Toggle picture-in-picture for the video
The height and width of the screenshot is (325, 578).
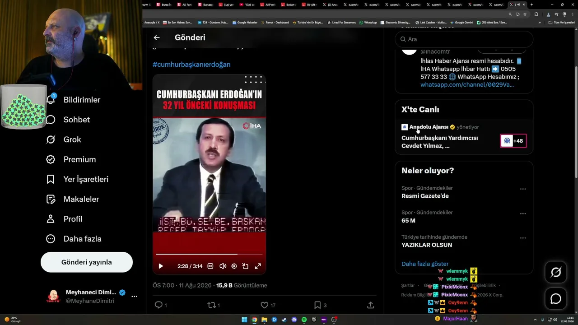click(245, 266)
